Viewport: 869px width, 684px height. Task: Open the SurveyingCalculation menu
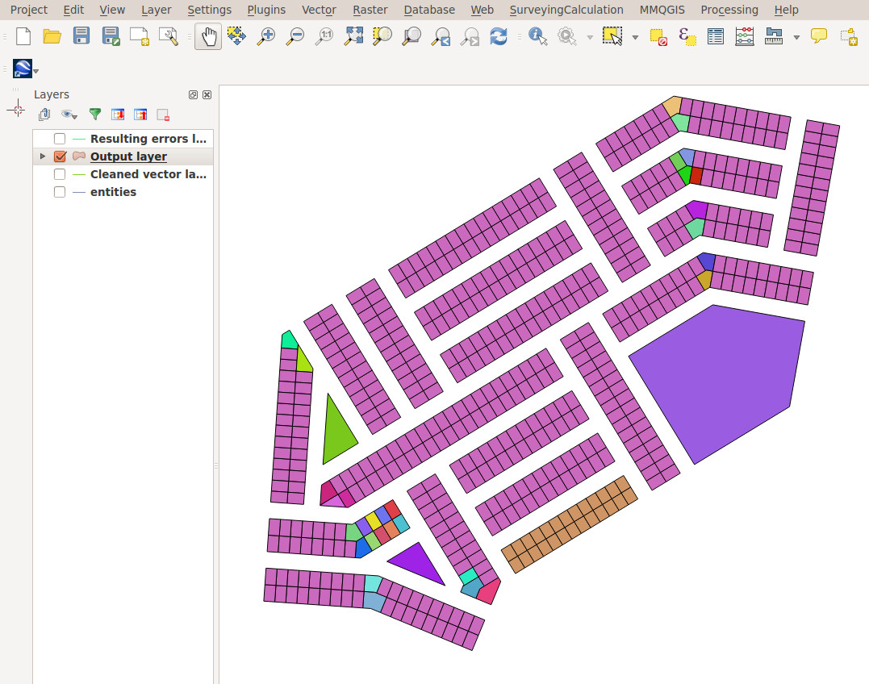click(x=566, y=10)
